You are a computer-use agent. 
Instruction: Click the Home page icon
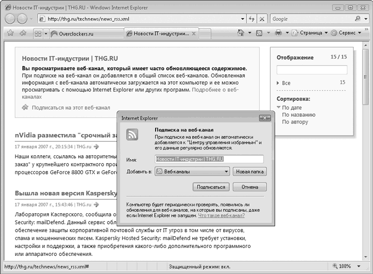click(241, 34)
